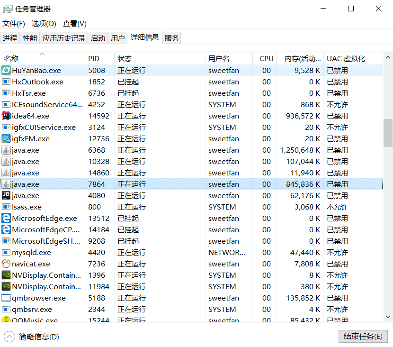
Task: Select the 845,836 K memory value
Action: point(303,184)
